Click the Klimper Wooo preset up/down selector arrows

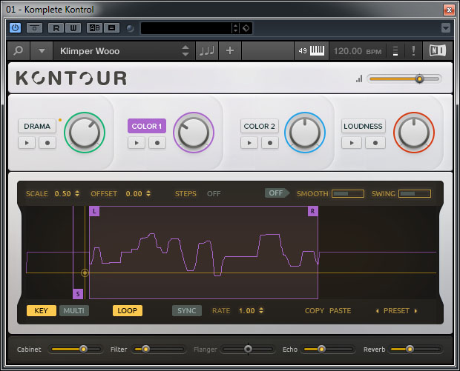click(x=185, y=51)
